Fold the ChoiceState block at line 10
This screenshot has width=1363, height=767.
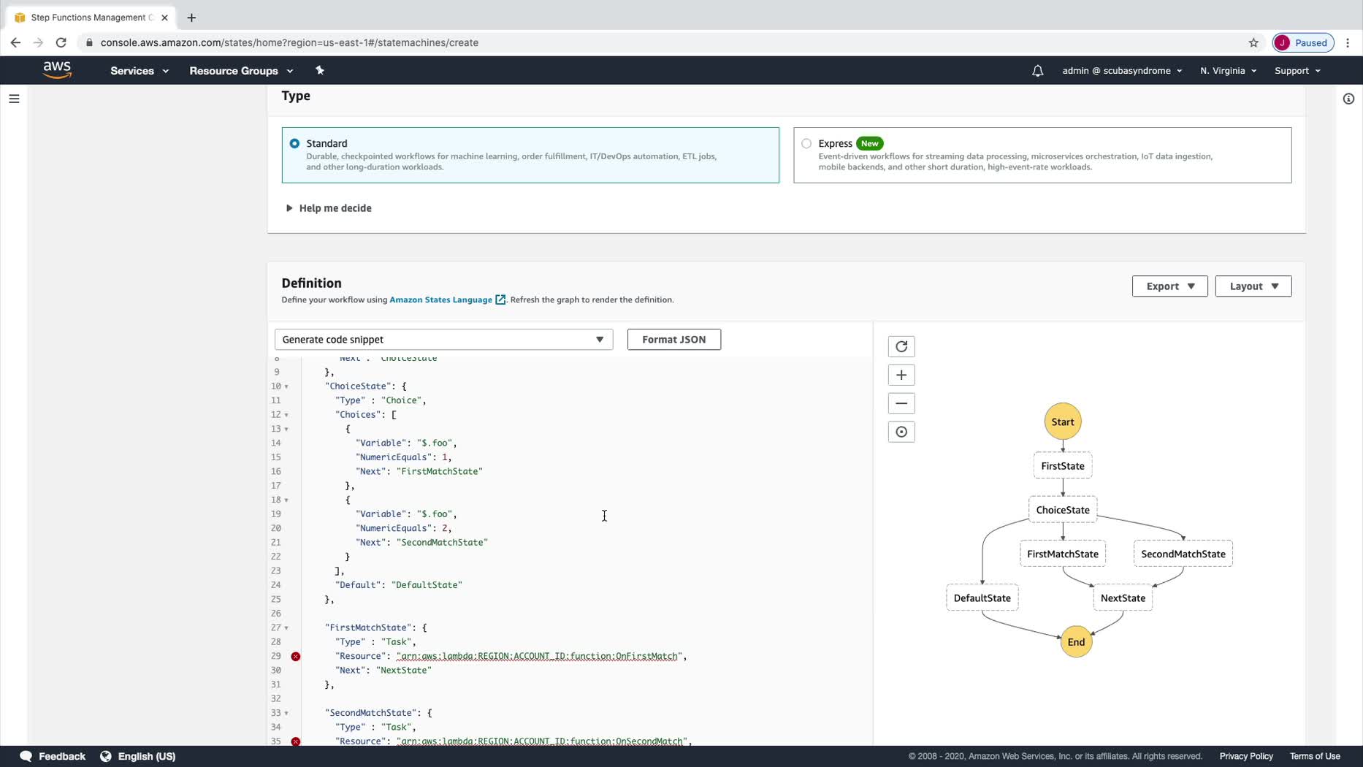pyautogui.click(x=286, y=386)
